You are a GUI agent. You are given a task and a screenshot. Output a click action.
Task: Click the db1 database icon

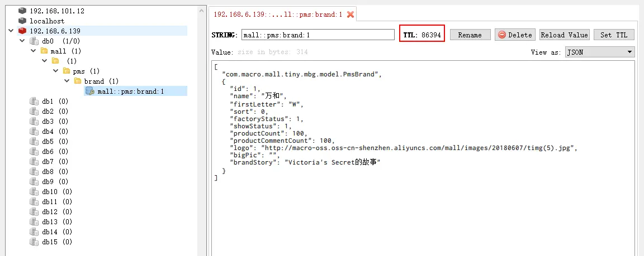pyautogui.click(x=34, y=101)
